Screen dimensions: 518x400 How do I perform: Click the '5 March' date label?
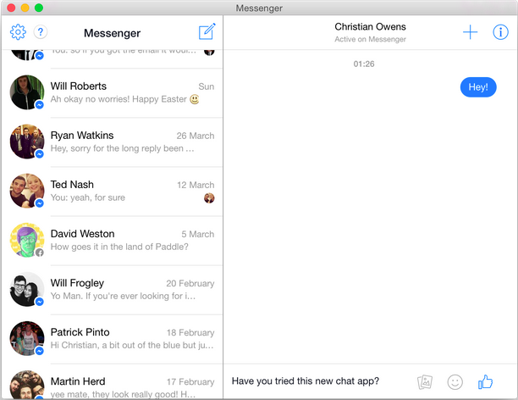click(197, 235)
